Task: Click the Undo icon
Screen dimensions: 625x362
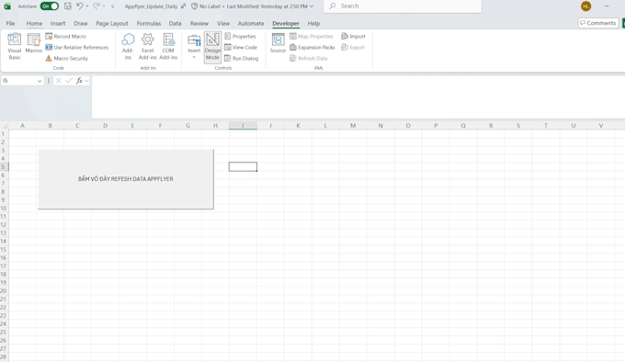Action: point(80,6)
